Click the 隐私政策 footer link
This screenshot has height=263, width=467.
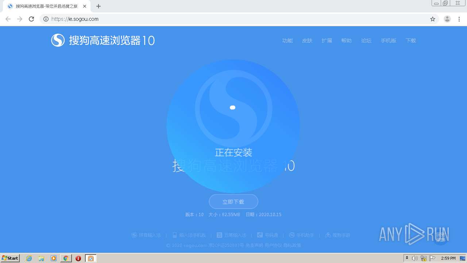[x=292, y=245]
